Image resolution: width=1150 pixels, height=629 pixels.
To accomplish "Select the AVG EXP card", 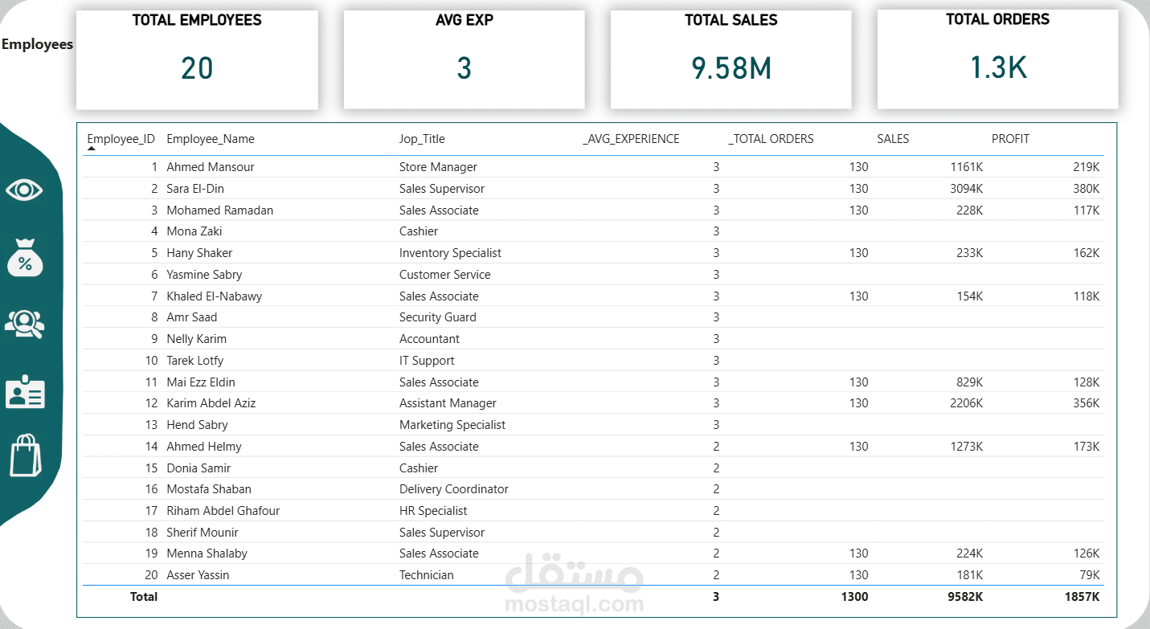I will [x=464, y=59].
